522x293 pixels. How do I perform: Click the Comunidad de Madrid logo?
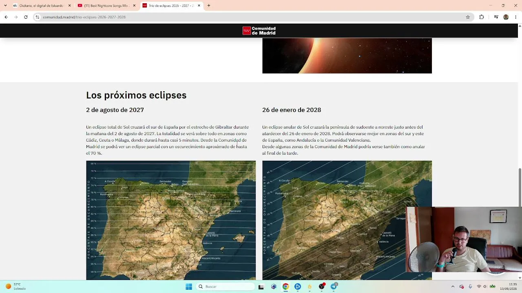click(x=259, y=31)
